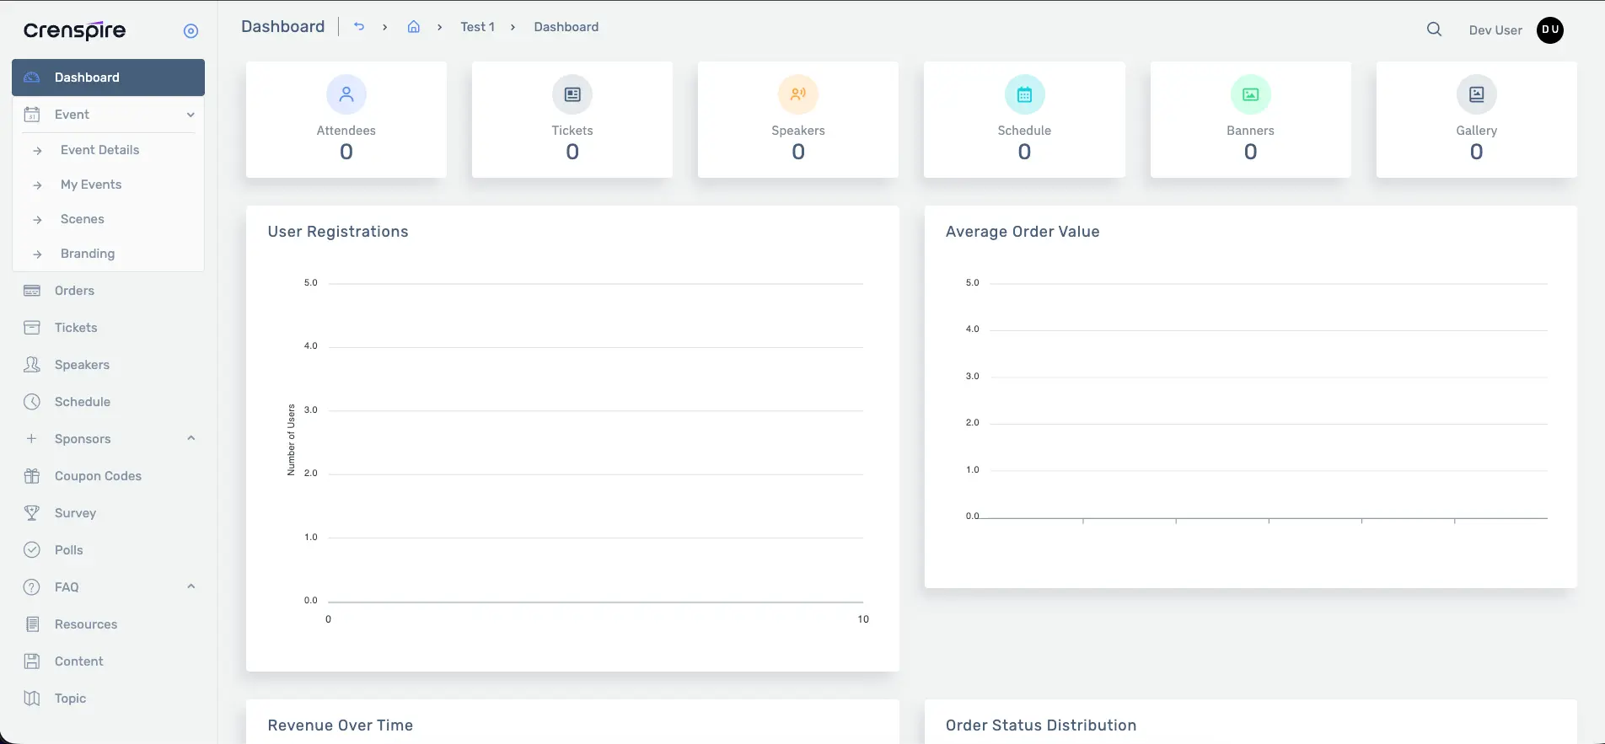This screenshot has height=744, width=1605.
Task: Click the Number of Users axis label
Action: 292,440
